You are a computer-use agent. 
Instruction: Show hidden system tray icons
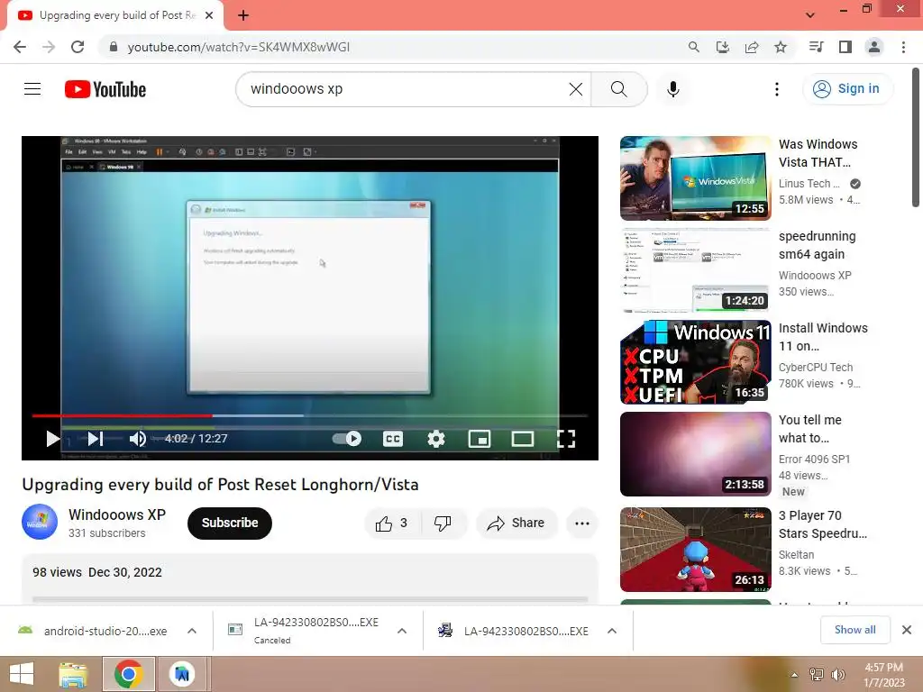click(x=795, y=675)
